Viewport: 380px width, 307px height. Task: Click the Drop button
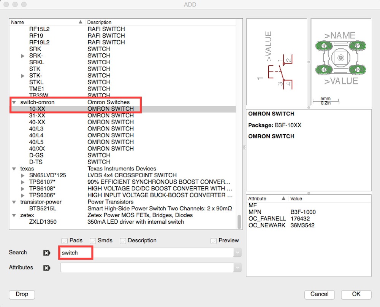[x=22, y=294]
